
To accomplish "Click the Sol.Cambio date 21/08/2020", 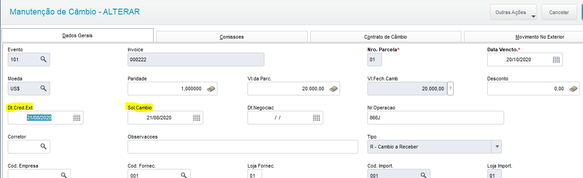I will (x=159, y=118).
